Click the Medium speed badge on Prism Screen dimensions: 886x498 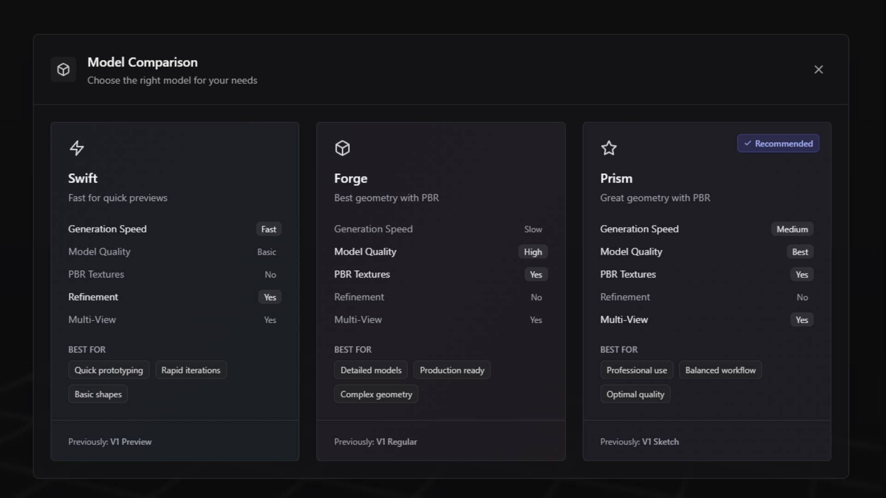(x=792, y=229)
